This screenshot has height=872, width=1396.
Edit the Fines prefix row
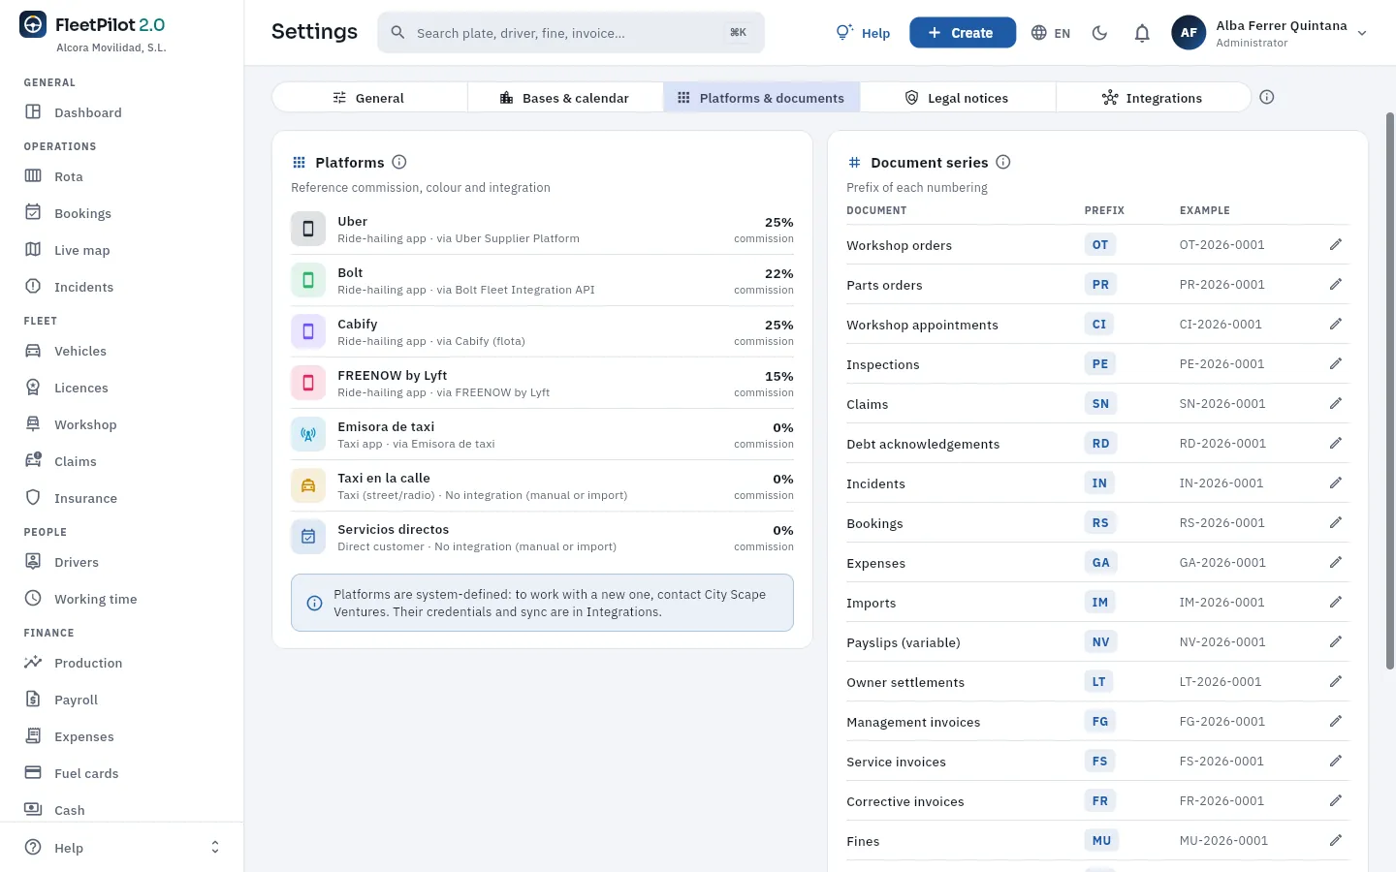click(1335, 841)
